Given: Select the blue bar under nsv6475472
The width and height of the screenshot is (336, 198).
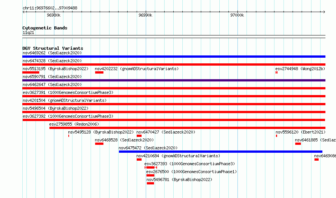Looking at the screenshot, I should pos(220,152).
